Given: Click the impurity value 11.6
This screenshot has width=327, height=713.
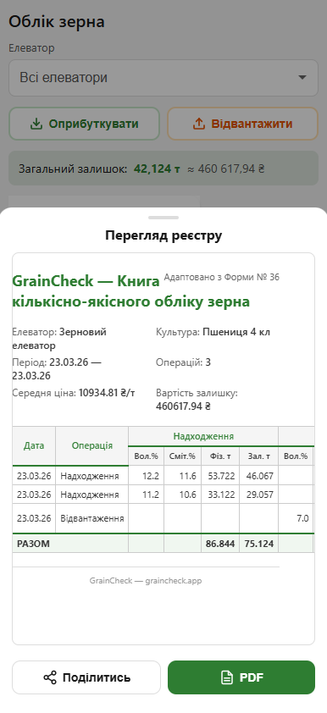Looking at the screenshot, I should click(x=187, y=476).
